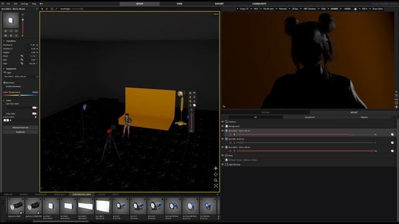Click the power icon on first light row
399x224 pixels.
pos(231,134)
